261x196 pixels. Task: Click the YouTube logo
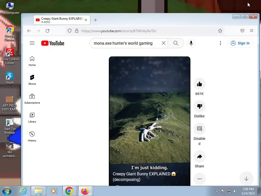tap(53, 43)
